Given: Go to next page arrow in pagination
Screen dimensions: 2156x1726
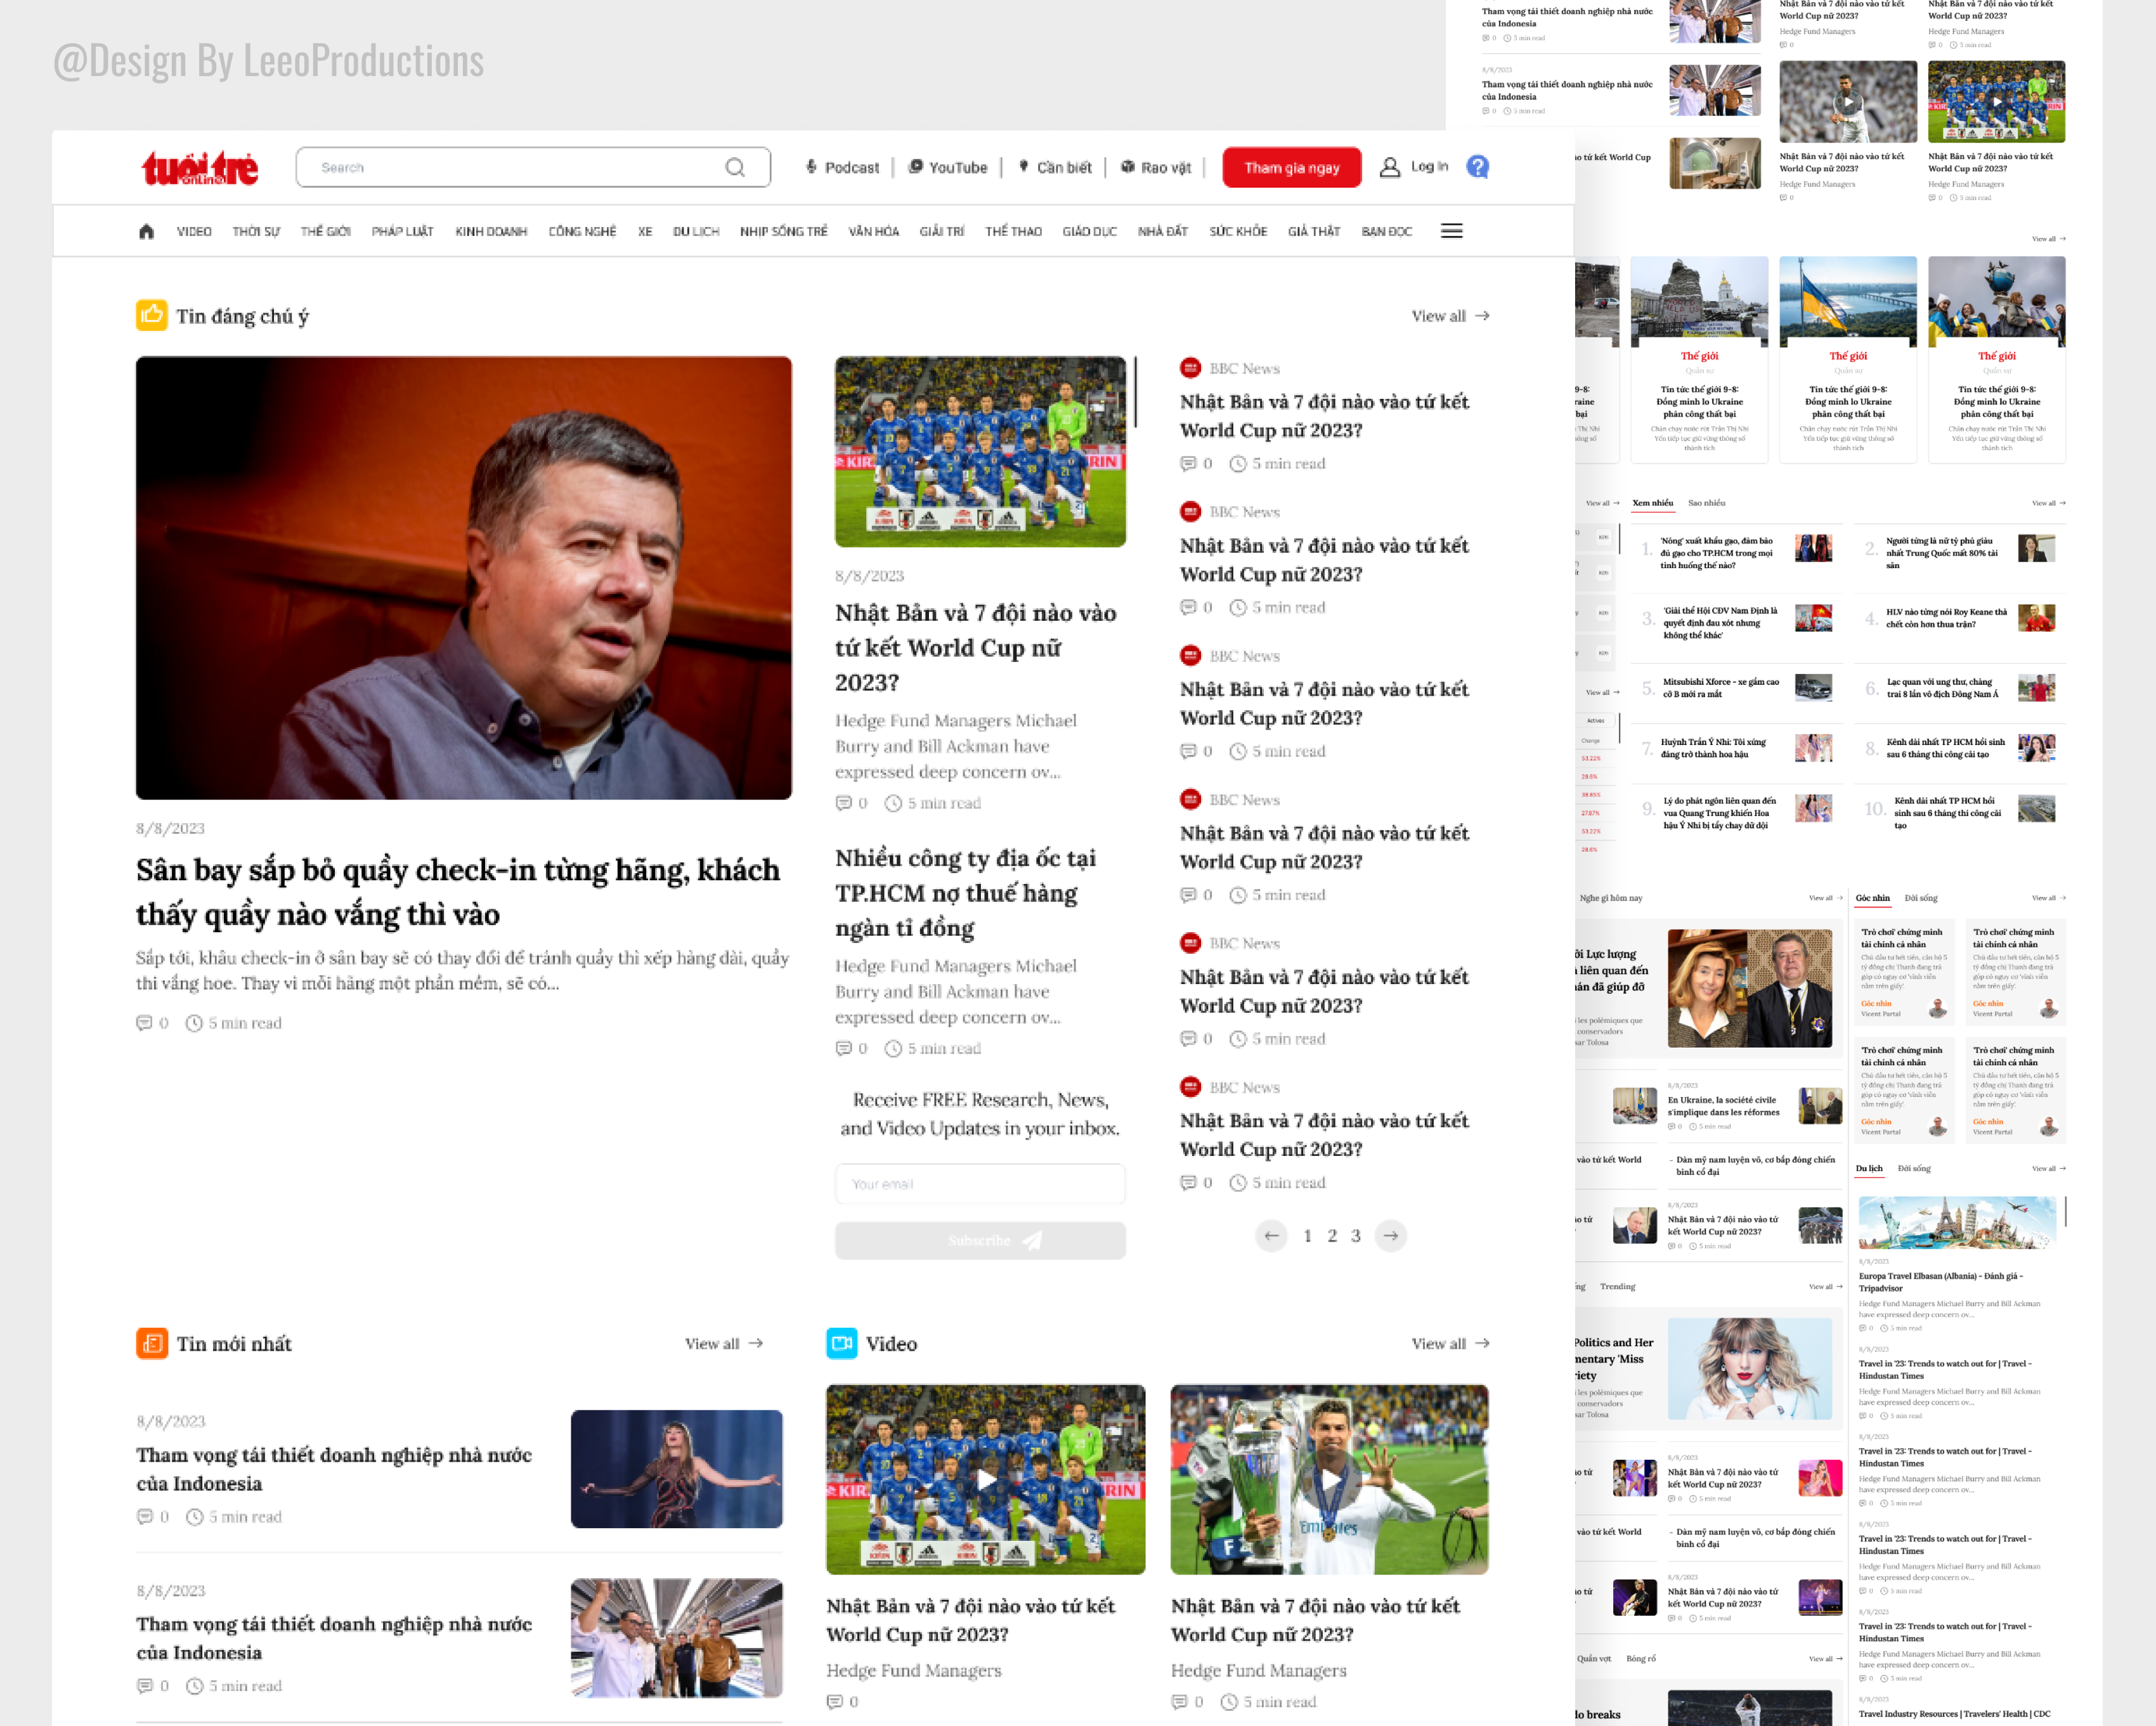Looking at the screenshot, I should (x=1391, y=1236).
